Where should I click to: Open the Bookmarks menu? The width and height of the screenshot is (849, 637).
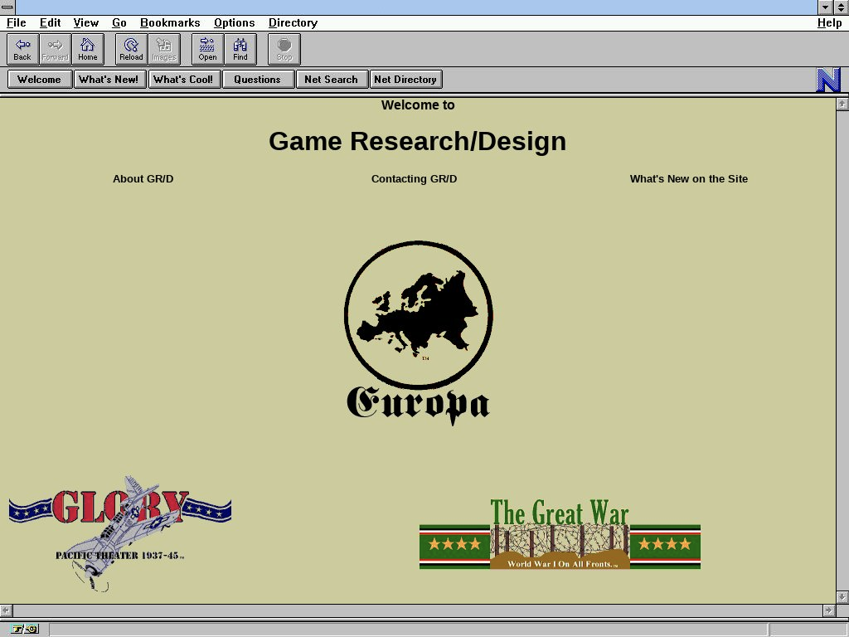(x=170, y=23)
